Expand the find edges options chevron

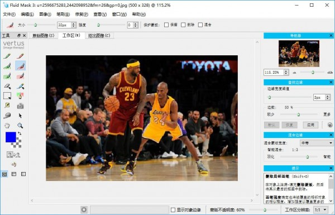[330, 125]
